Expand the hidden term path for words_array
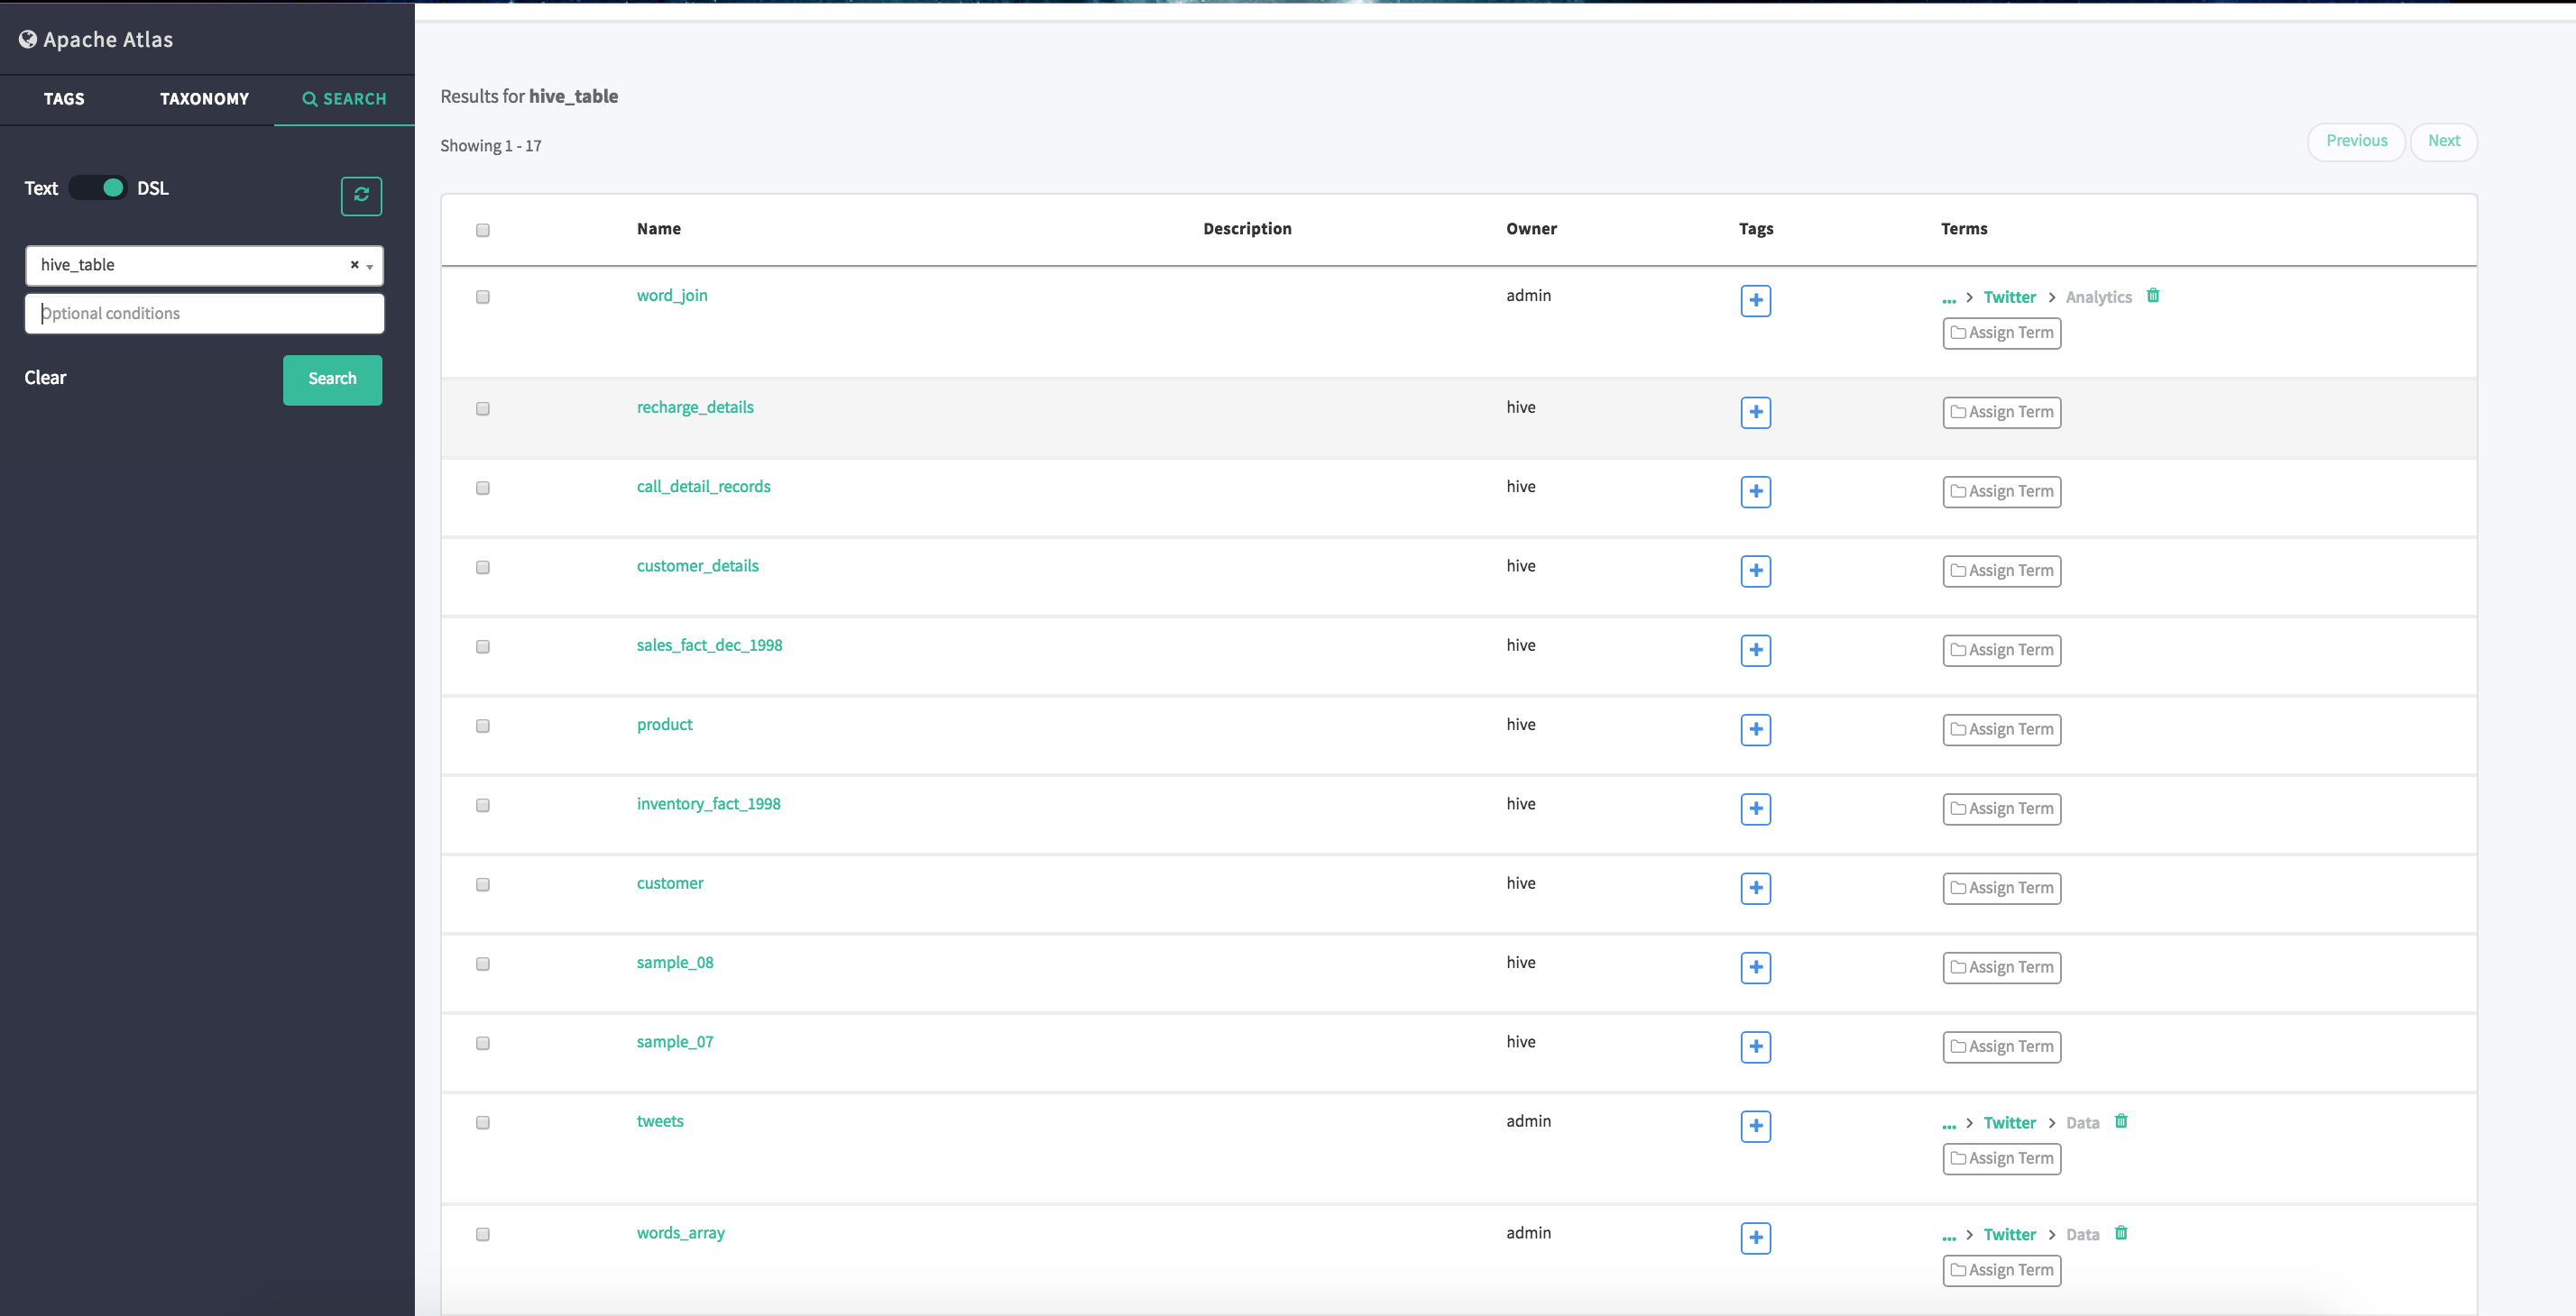Screen dimensions: 2576x1316 pyautogui.click(x=1949, y=1234)
